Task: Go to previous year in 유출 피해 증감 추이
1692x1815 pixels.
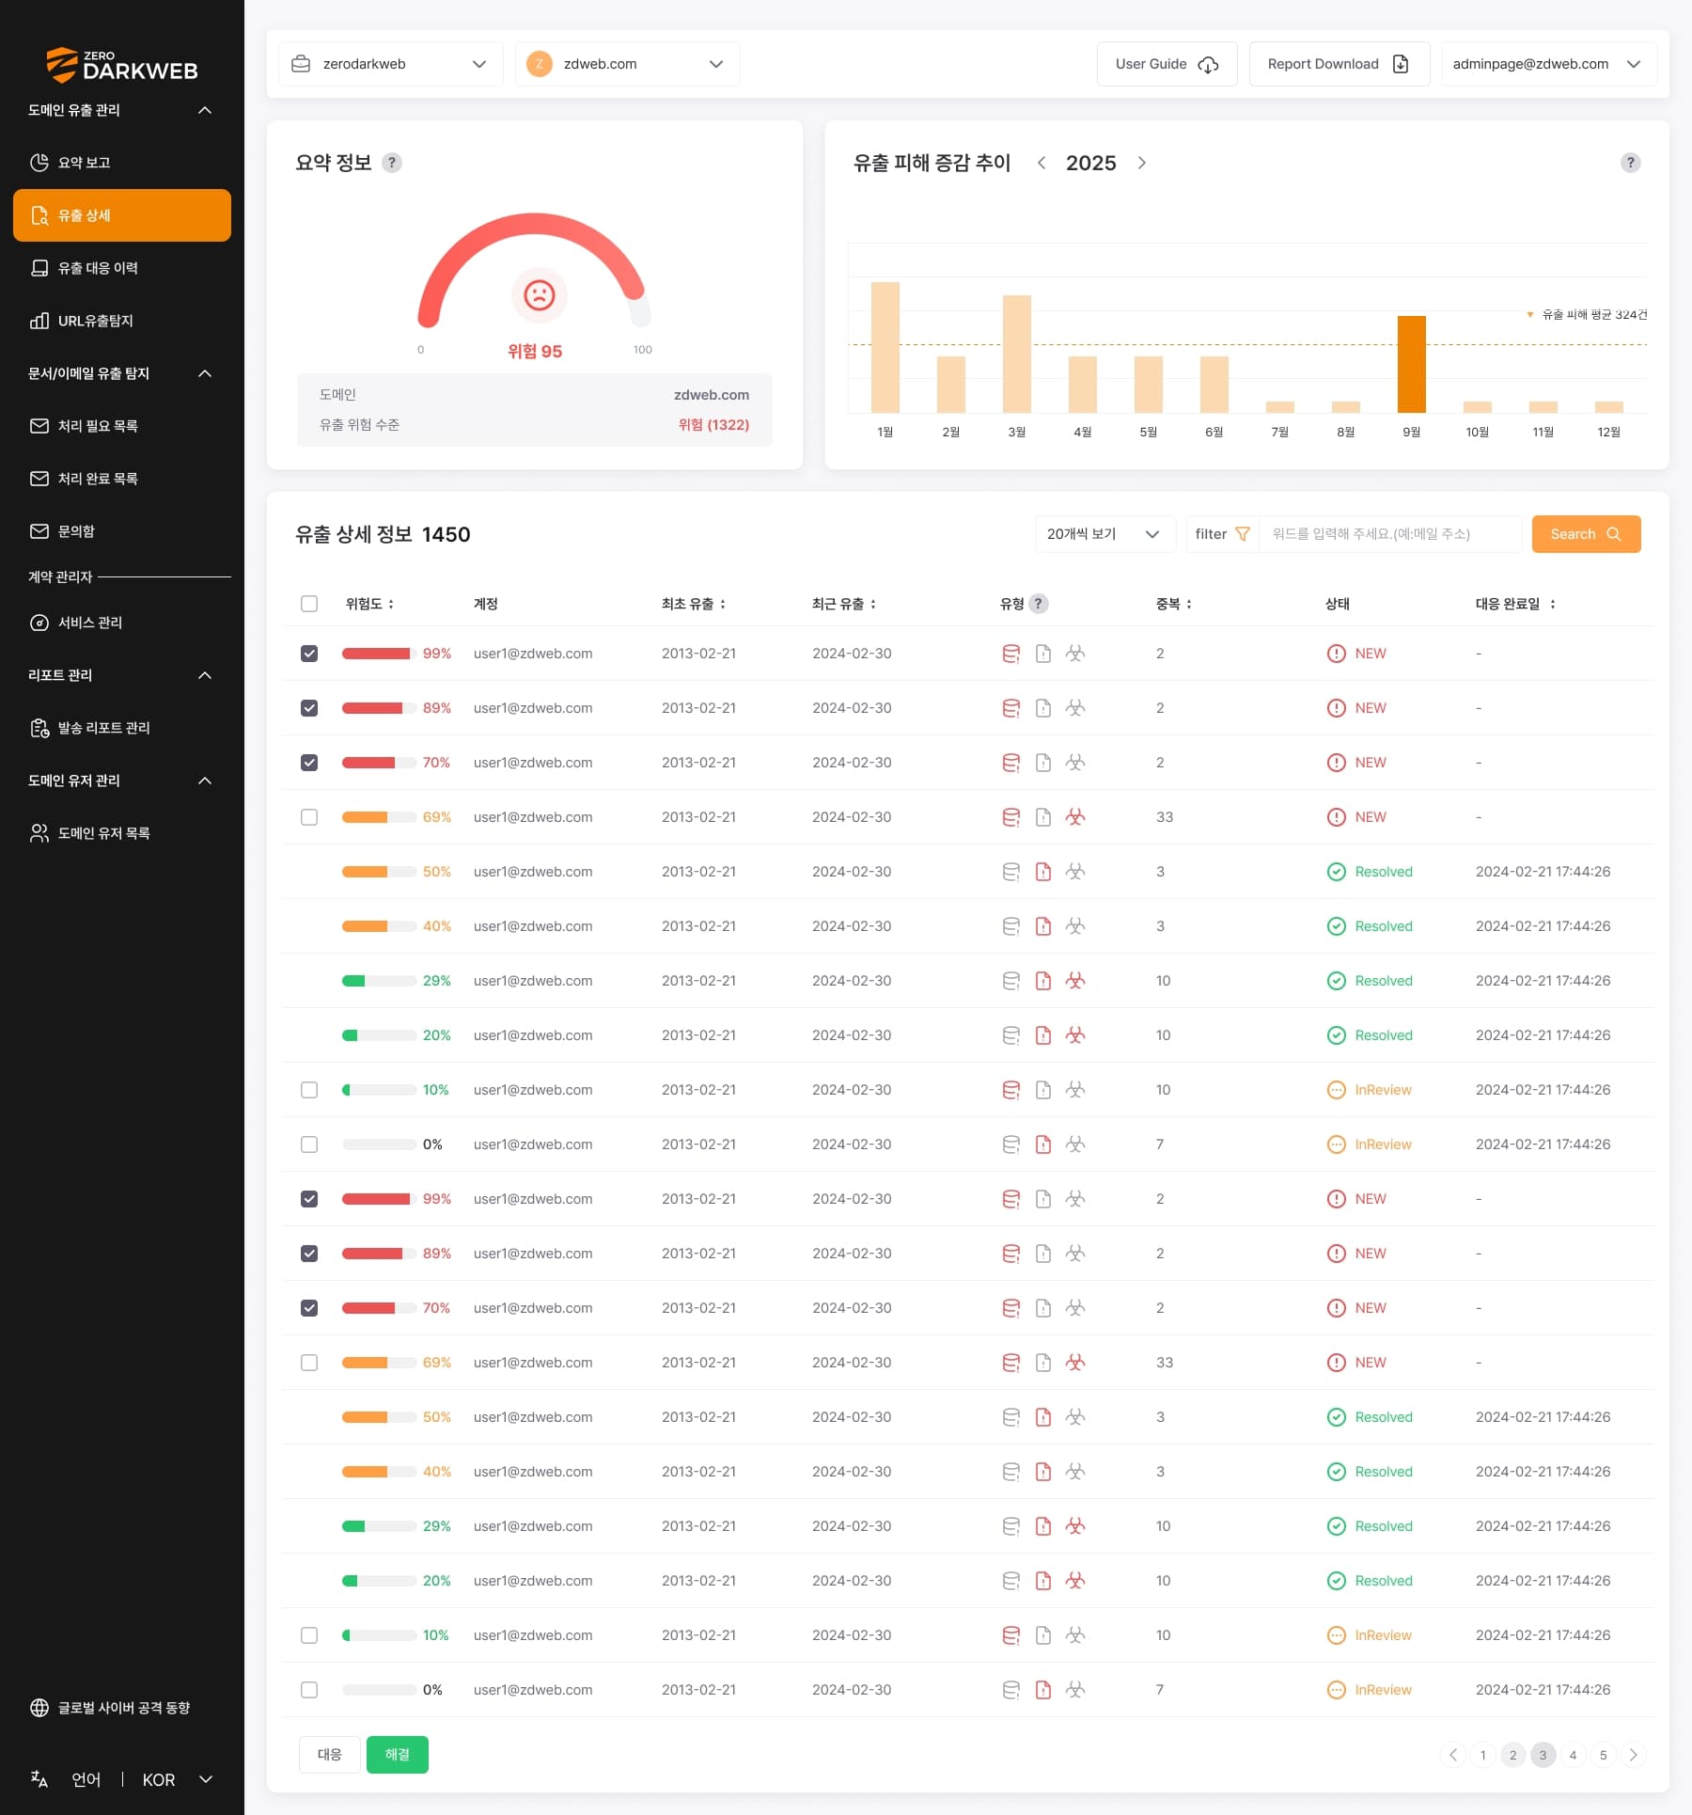Action: (1042, 163)
